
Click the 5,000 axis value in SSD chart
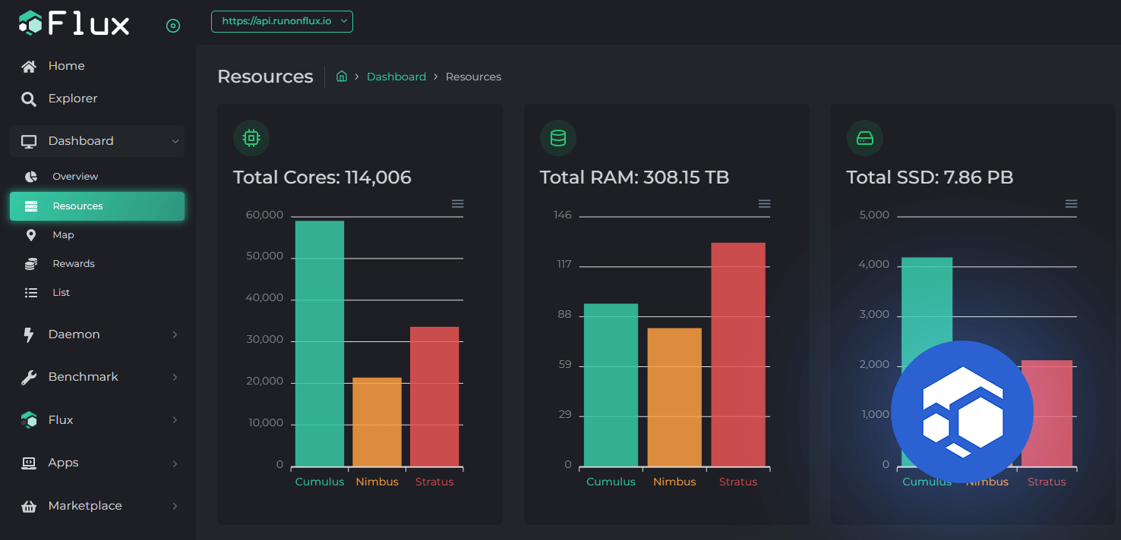click(874, 215)
